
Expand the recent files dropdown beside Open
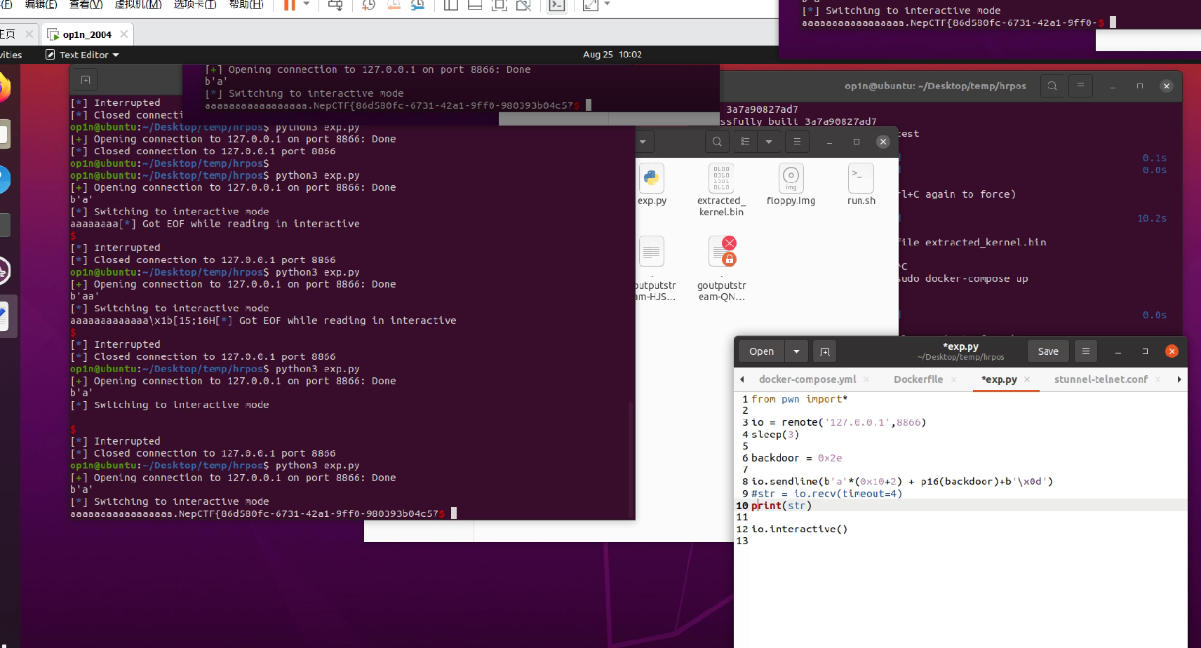click(x=796, y=351)
